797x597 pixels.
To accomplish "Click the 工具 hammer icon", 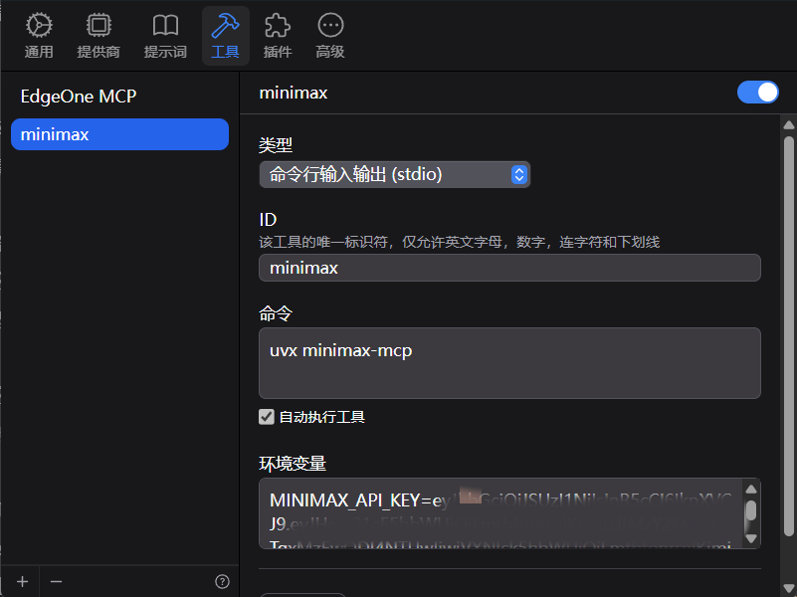I will [225, 27].
